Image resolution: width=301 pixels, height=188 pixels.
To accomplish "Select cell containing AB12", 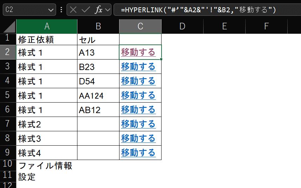I will tap(98, 110).
